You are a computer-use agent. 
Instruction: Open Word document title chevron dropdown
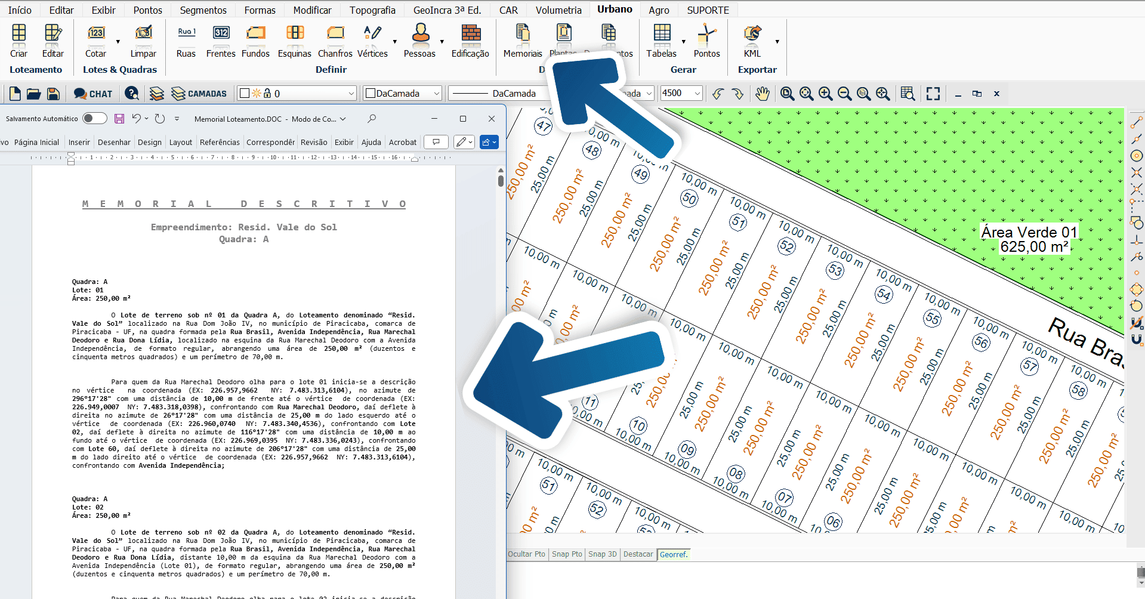(343, 119)
